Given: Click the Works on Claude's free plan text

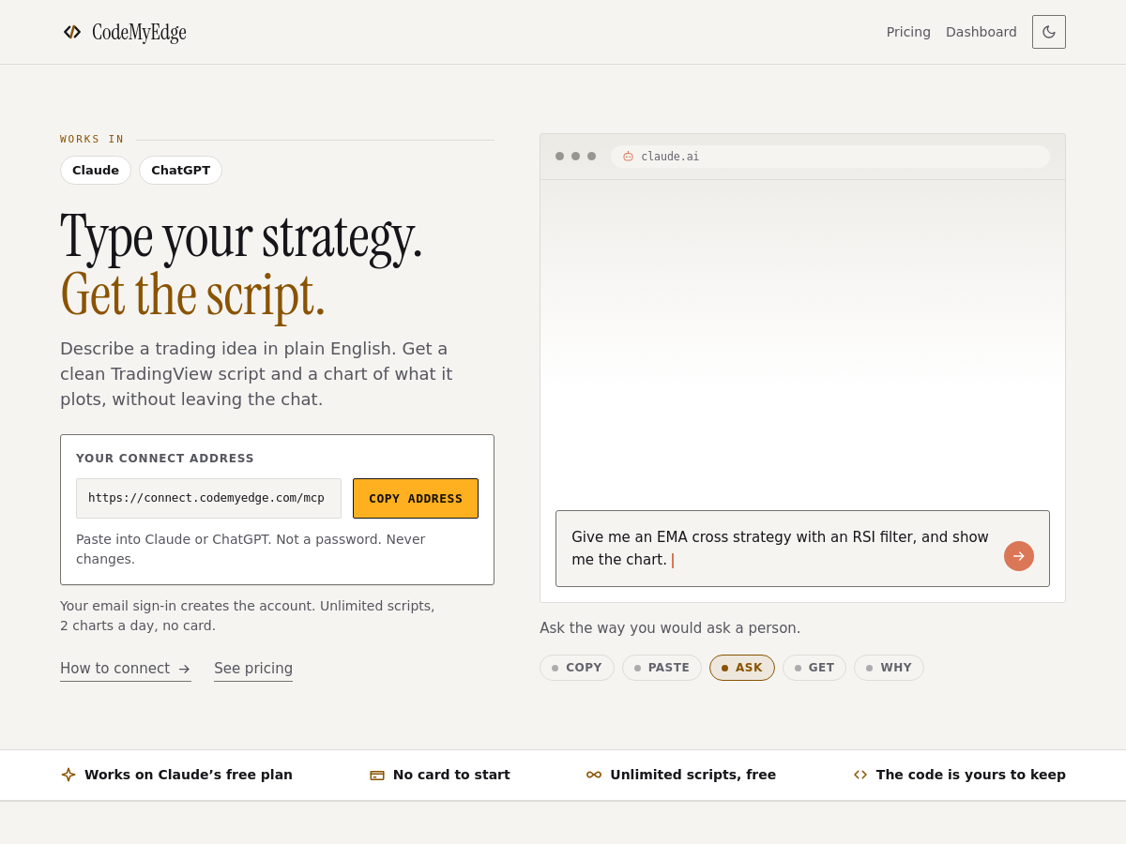Looking at the screenshot, I should coord(189,775).
